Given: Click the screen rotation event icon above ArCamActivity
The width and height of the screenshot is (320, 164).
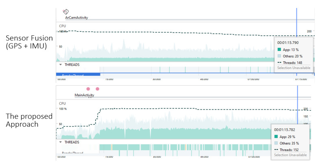Looking at the screenshot, I should [66, 12].
